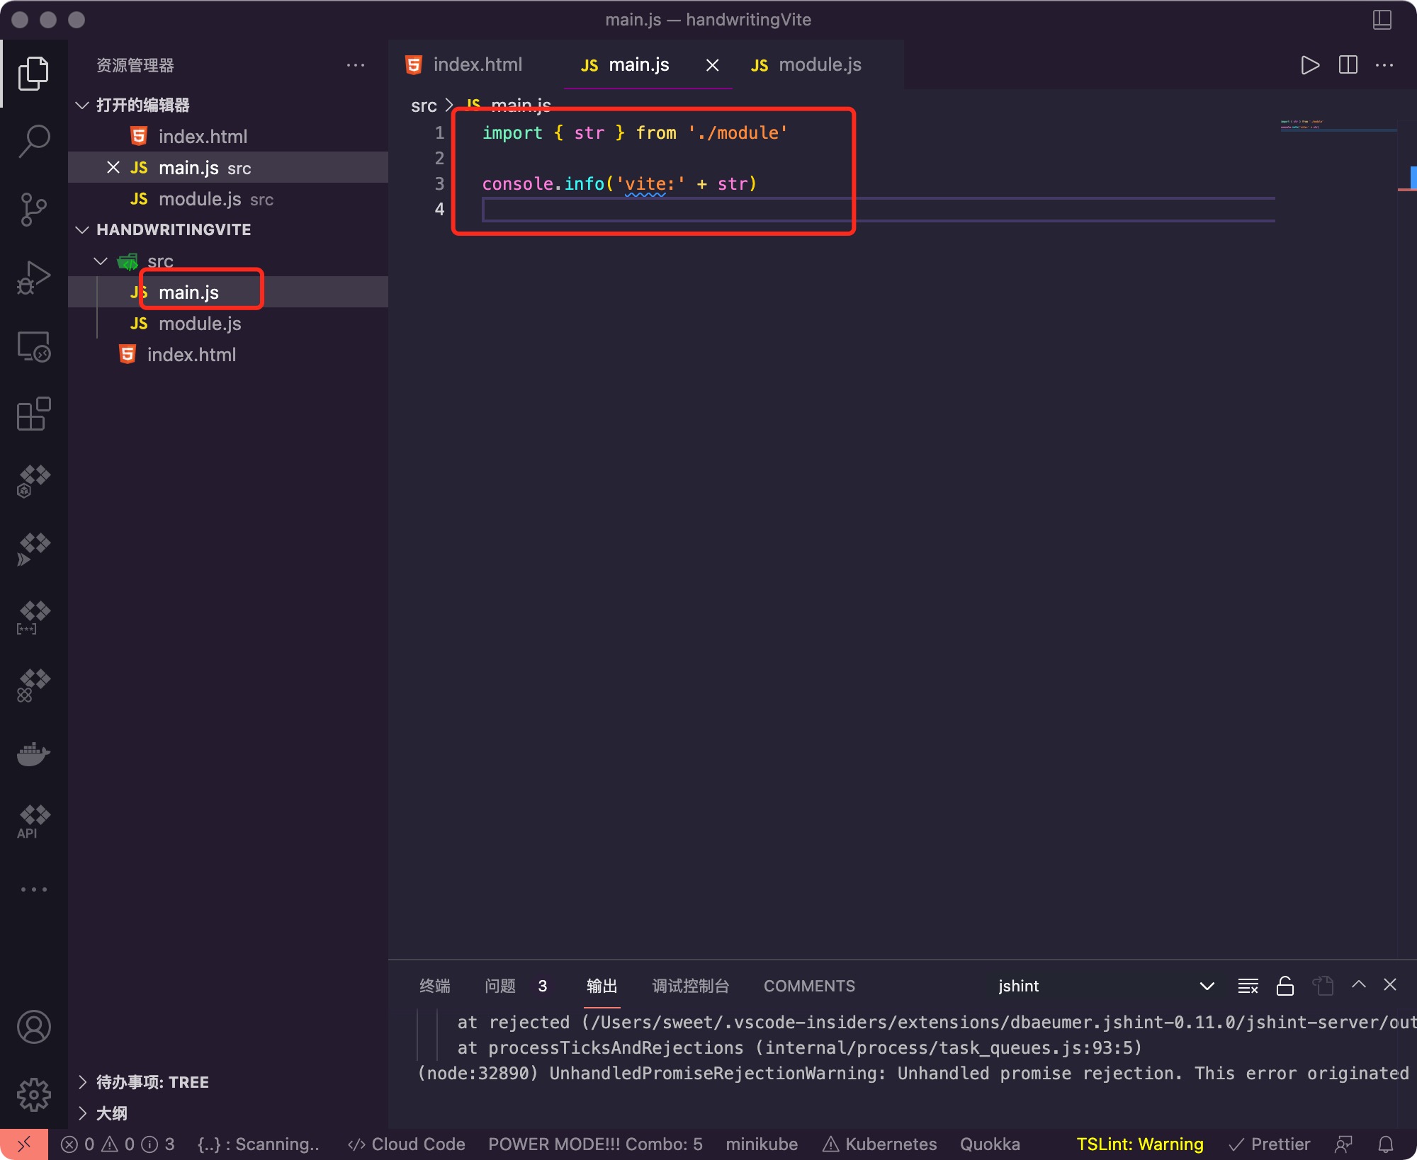
Task: Collapse the HANDWRITINGVITE folder section
Action: point(82,229)
